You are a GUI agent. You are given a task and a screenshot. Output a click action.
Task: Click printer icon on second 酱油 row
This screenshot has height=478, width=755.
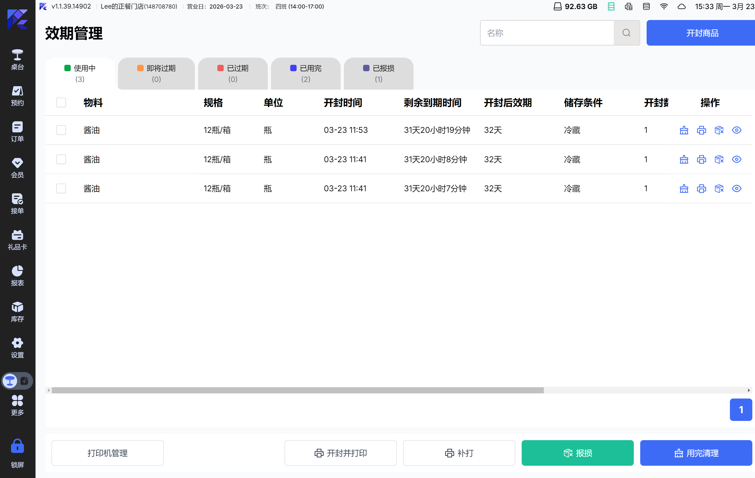coord(701,160)
